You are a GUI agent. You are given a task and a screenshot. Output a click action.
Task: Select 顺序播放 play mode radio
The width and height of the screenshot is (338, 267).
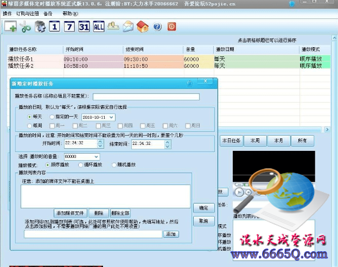(x=47, y=165)
